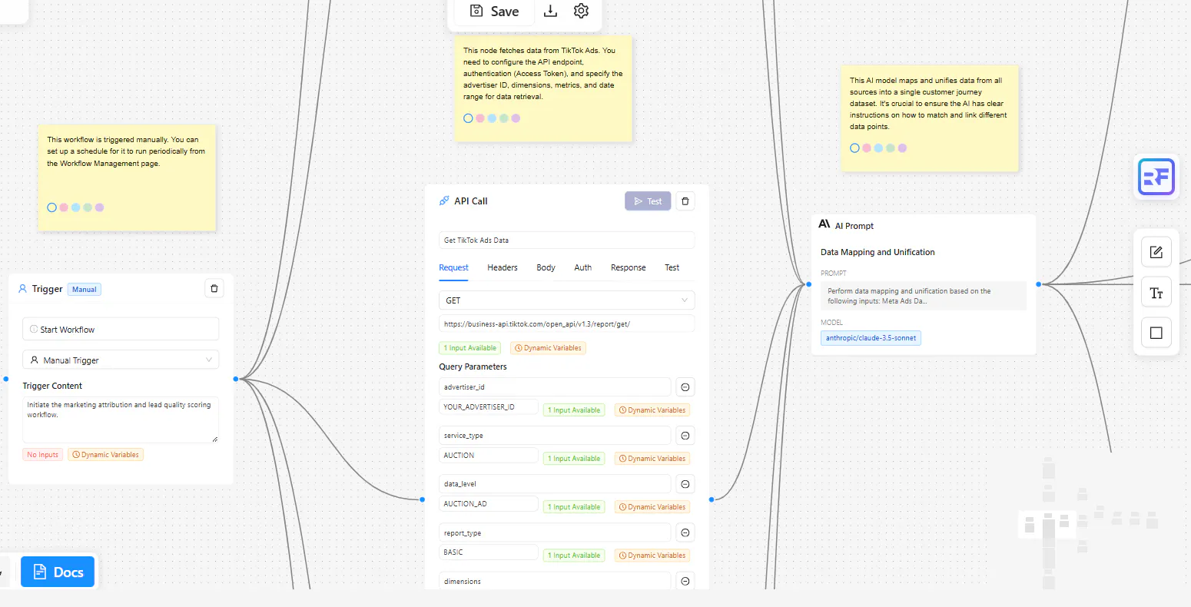Click the edit note icon in right toolbar

click(1156, 252)
